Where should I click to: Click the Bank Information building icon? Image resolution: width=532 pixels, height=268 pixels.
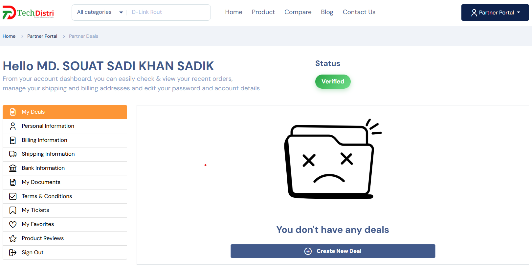pyautogui.click(x=13, y=168)
